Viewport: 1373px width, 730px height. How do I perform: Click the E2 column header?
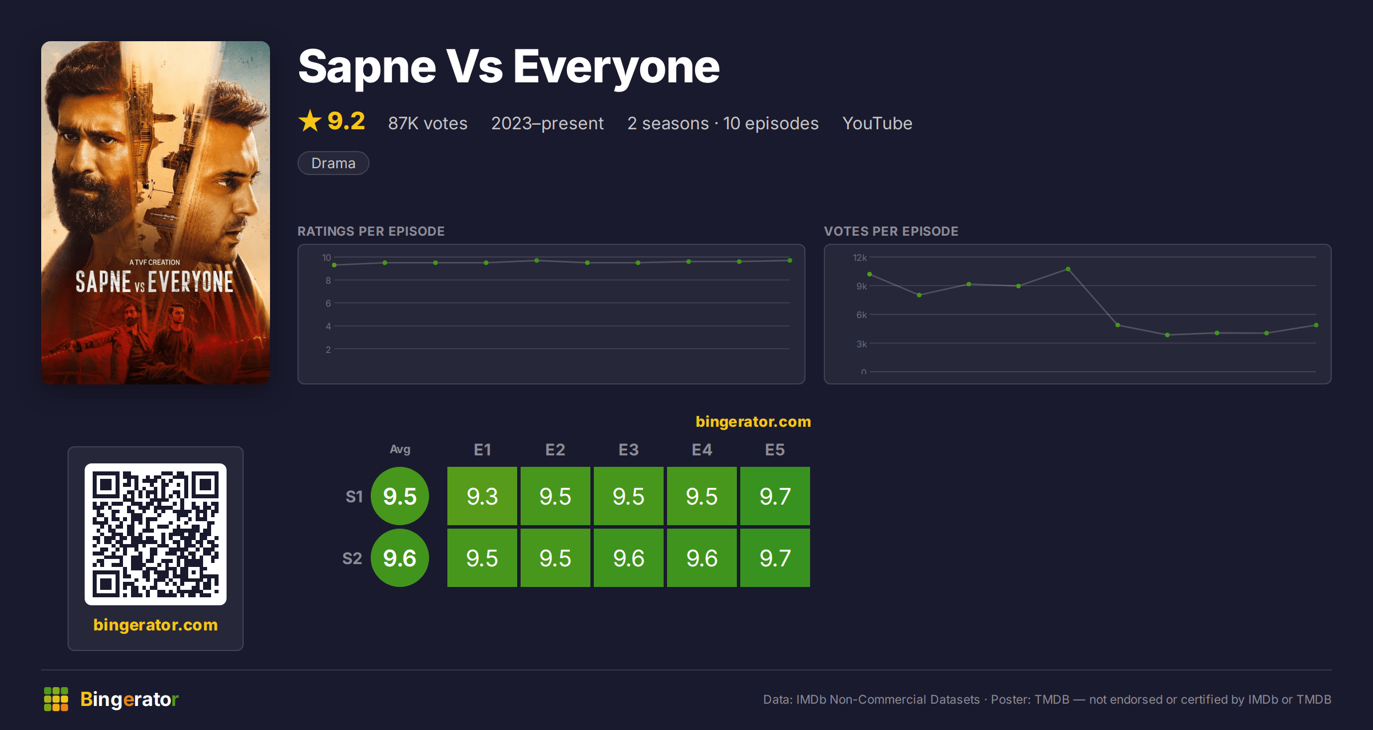click(555, 450)
